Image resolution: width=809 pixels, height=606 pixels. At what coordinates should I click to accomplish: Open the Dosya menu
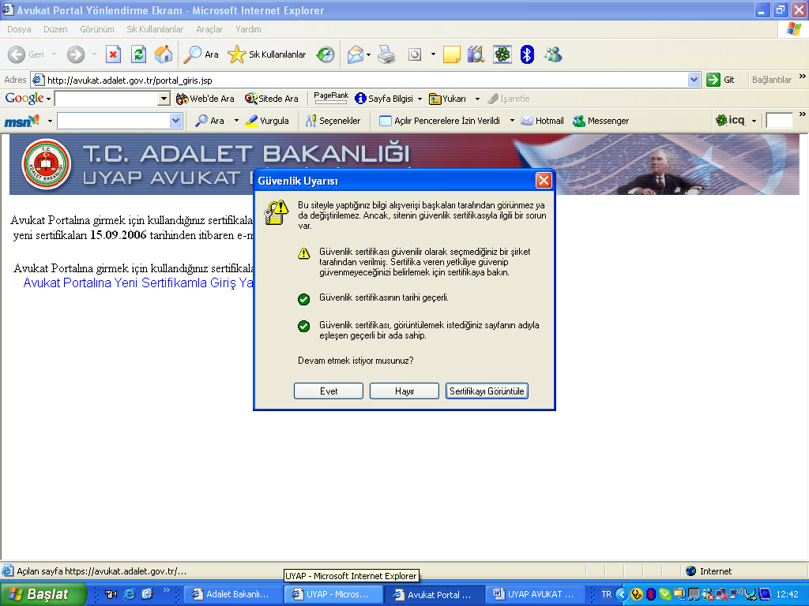(19, 29)
